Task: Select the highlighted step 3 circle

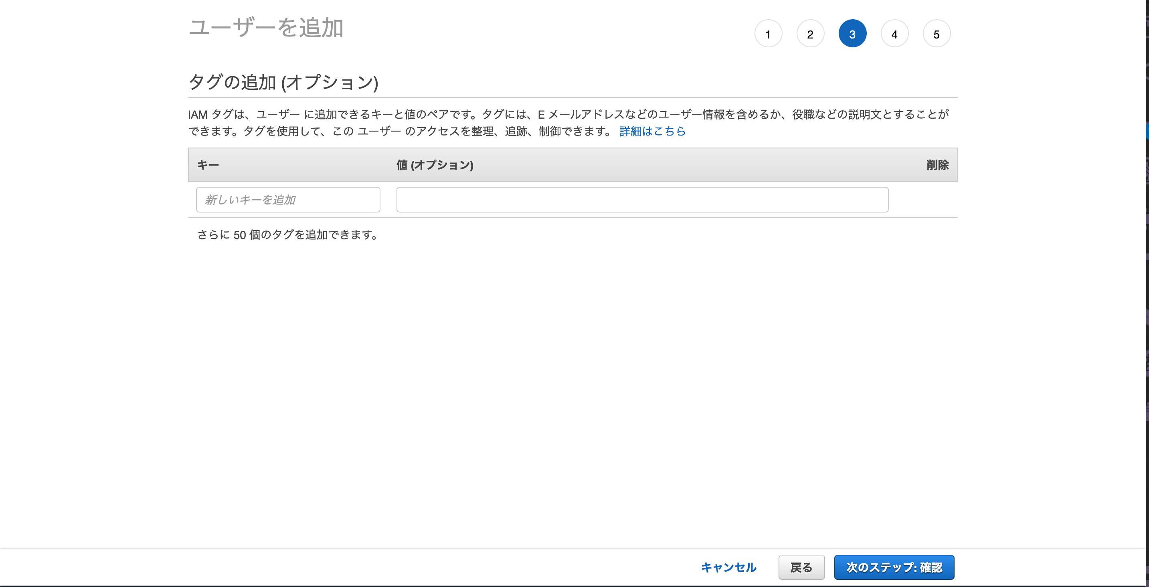Action: click(852, 34)
